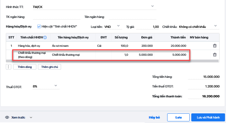This screenshot has width=226, height=123.
Task: Click the discount quantity 1,0 cell
Action: tap(121, 55)
